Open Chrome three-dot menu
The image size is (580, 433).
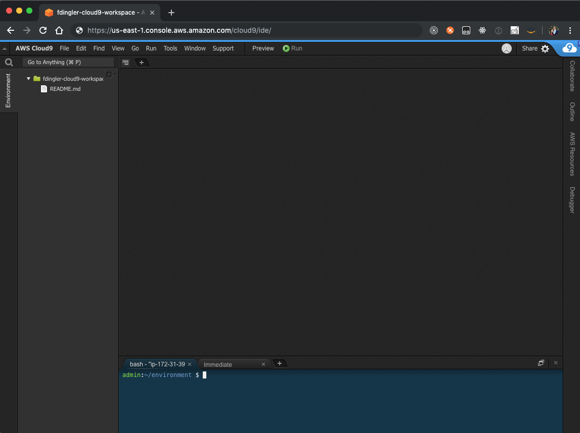[x=570, y=31]
